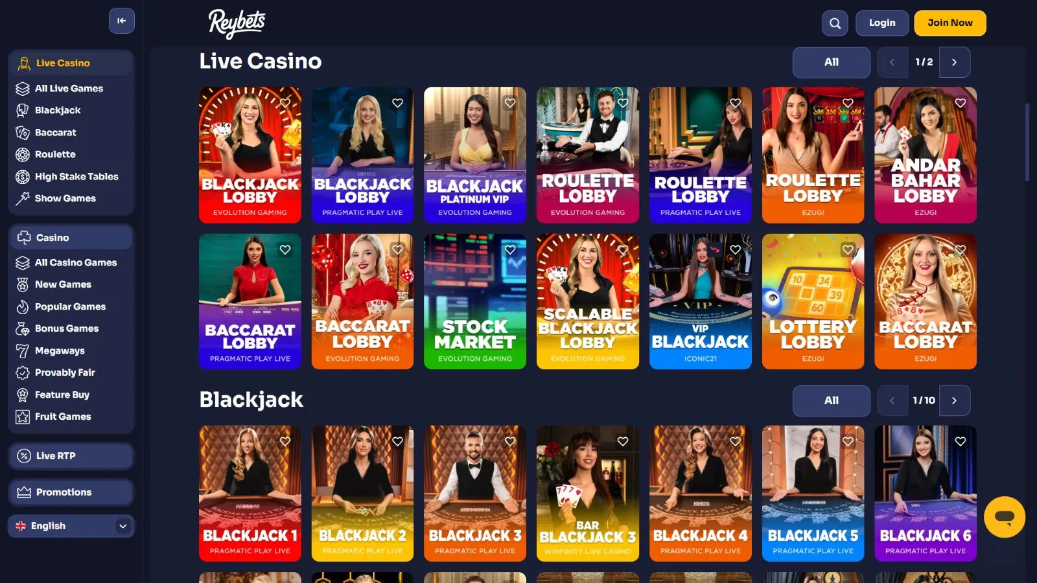This screenshot has height=583, width=1037.
Task: Open the live chat bubble icon
Action: pyautogui.click(x=1004, y=517)
